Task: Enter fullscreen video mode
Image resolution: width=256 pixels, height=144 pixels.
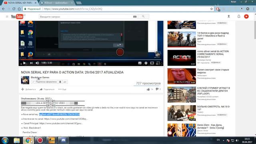Action: pyautogui.click(x=158, y=63)
